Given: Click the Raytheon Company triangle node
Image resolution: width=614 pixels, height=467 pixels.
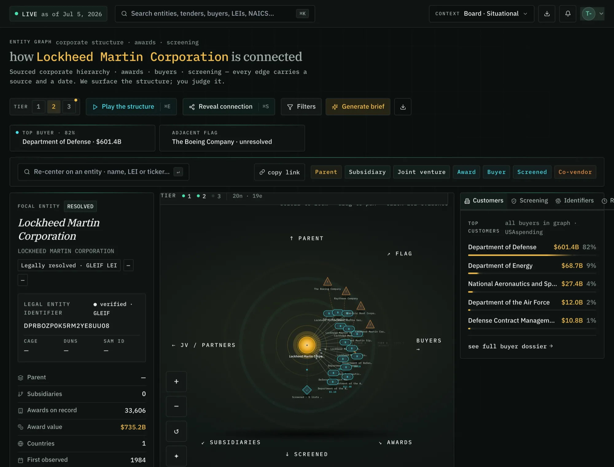Looking at the screenshot, I should 346,291.
